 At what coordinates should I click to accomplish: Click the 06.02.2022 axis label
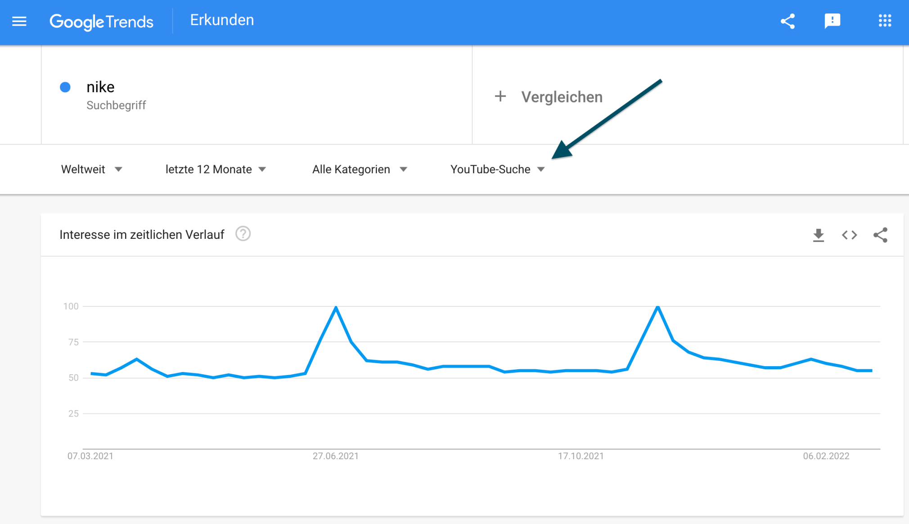tap(826, 456)
